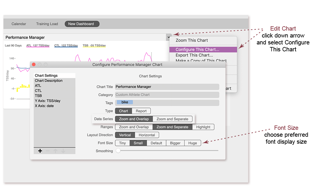Select Chart Settings in the sidebar list
The height and width of the screenshot is (195, 314).
54,76
